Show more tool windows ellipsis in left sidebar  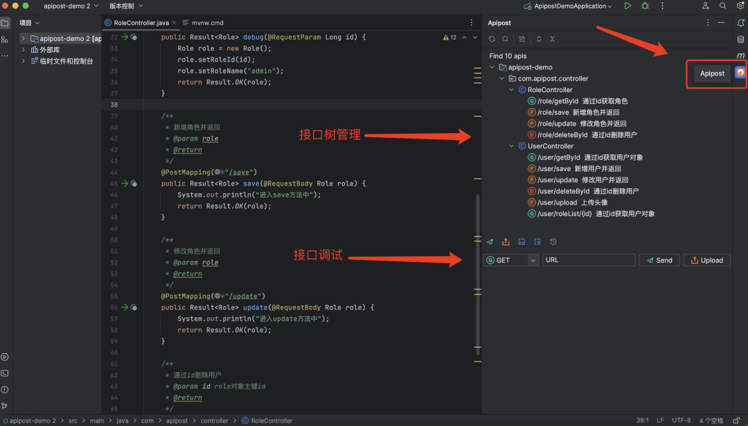pyautogui.click(x=5, y=56)
